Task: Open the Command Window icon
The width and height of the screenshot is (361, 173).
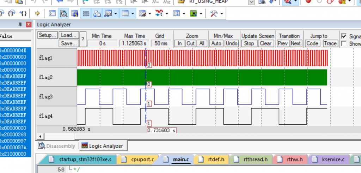Action: (x=52, y=14)
